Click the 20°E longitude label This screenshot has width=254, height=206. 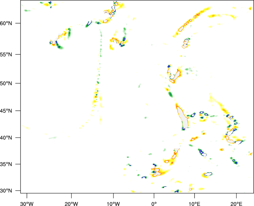tap(236, 204)
